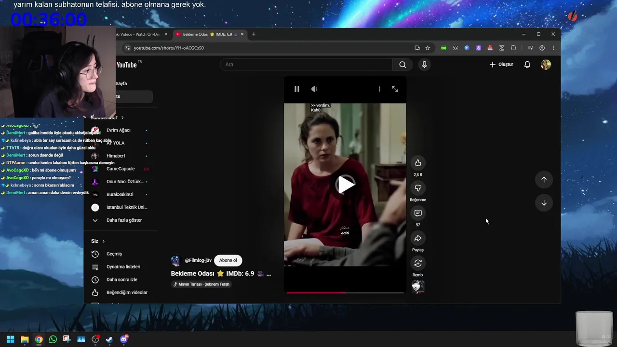This screenshot has height=347, width=617.
Task: Click the YouTube search field Ara
Action: pyautogui.click(x=307, y=65)
